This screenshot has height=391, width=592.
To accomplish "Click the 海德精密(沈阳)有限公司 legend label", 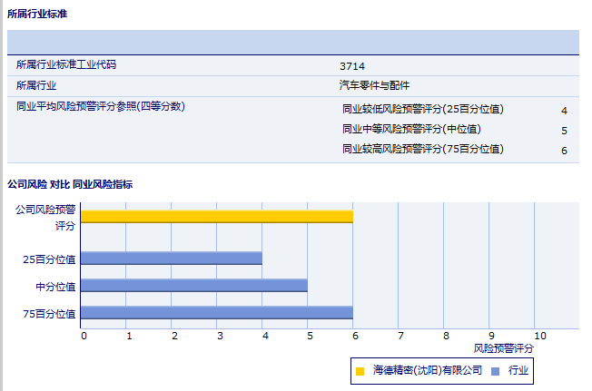I will point(427,371).
